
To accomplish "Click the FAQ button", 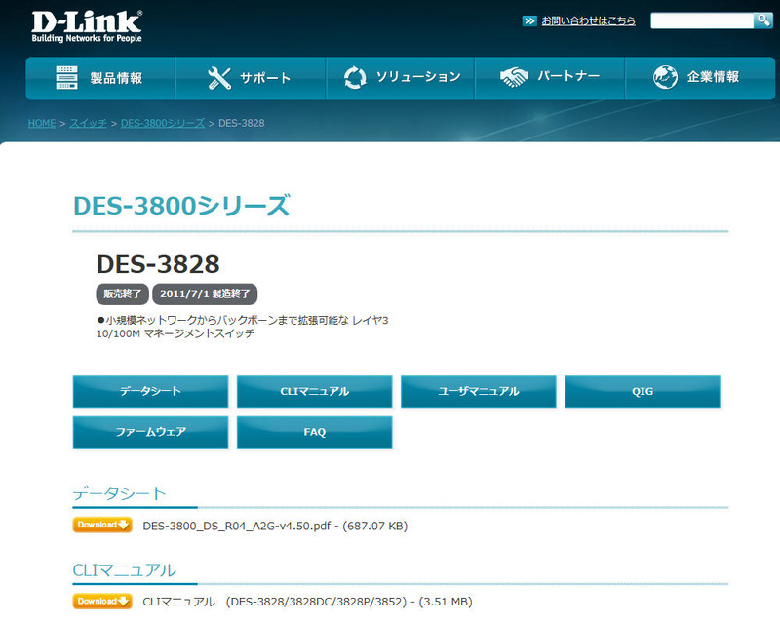I will [314, 432].
